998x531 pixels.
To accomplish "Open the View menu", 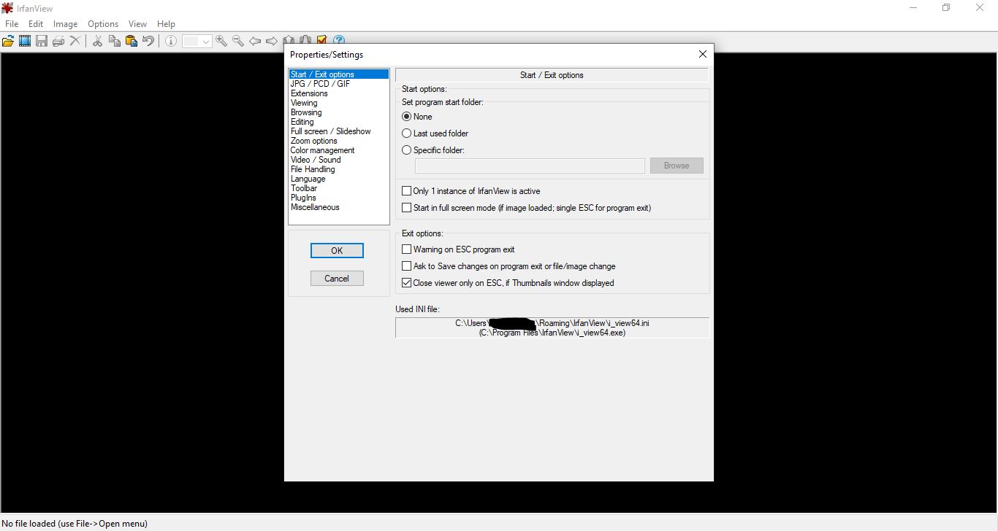I will coord(137,24).
